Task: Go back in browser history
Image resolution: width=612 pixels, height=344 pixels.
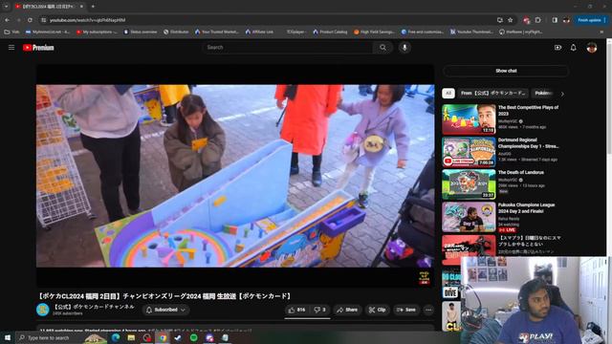Action: click(8, 20)
